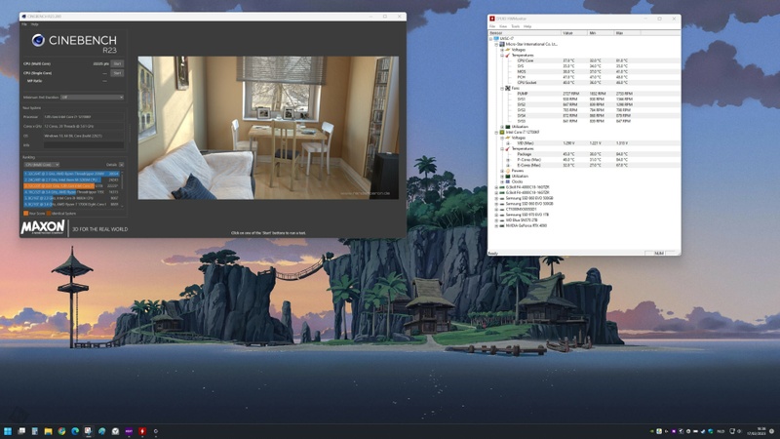Image resolution: width=780 pixels, height=439 pixels.
Task: Click the fan icon beside Fans
Action: pos(508,88)
